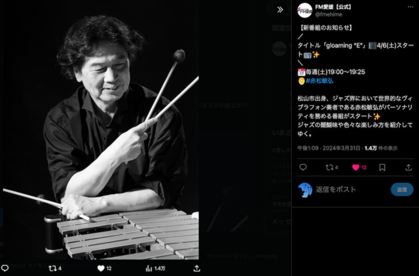Retweet using the icon in the tweet panel
This screenshot has width=419, height=276.
332,167
